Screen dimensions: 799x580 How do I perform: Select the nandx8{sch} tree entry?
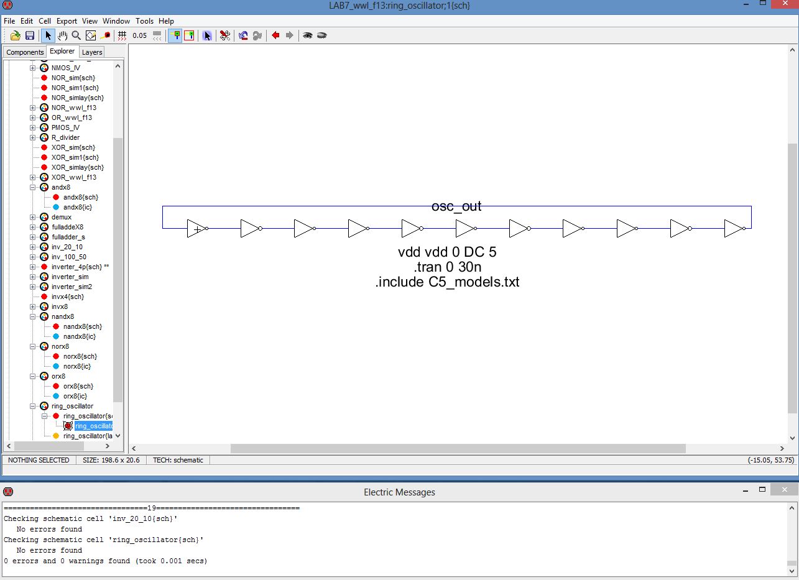point(82,326)
